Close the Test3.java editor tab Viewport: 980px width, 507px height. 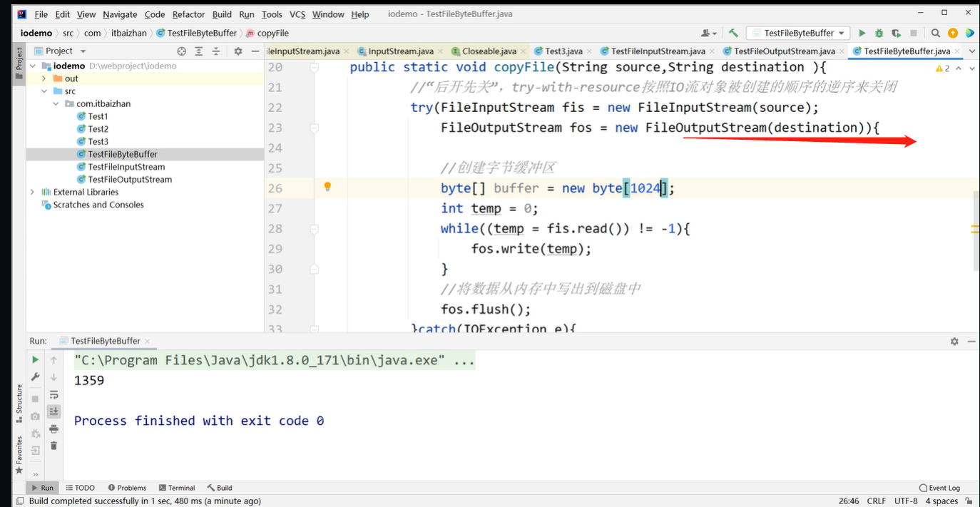590,51
